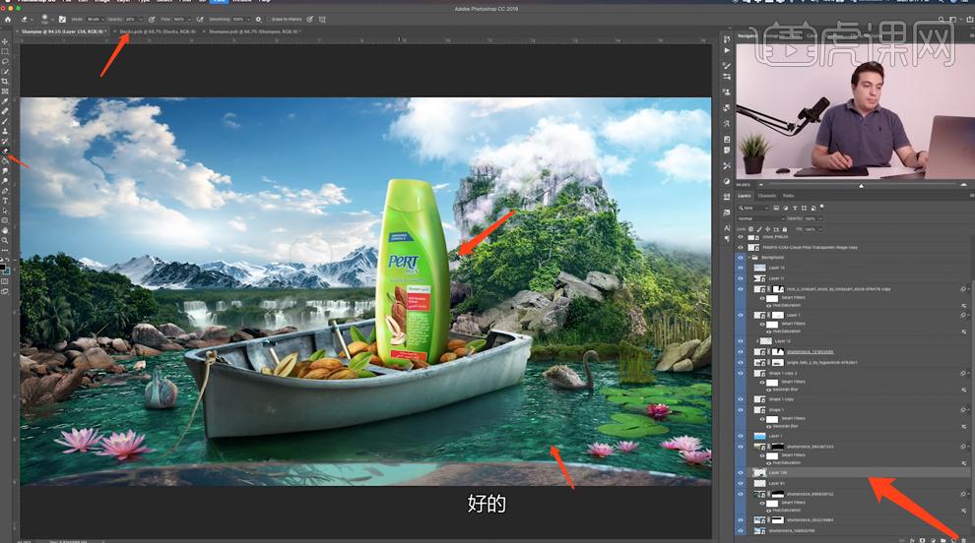Select the Eyedropper tool
Image resolution: width=975 pixels, height=543 pixels.
click(5, 100)
